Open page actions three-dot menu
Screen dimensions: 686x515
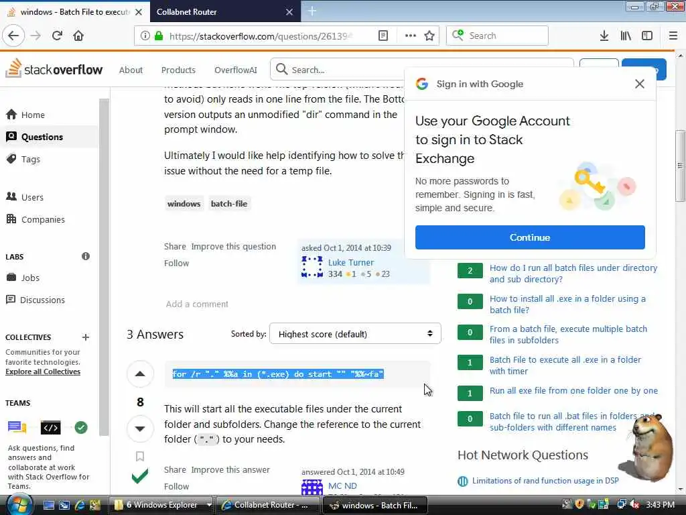coord(411,36)
